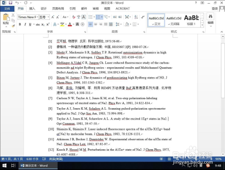Open the Windows Start menu
Viewport: 225px width, 170px height.
[4, 165]
